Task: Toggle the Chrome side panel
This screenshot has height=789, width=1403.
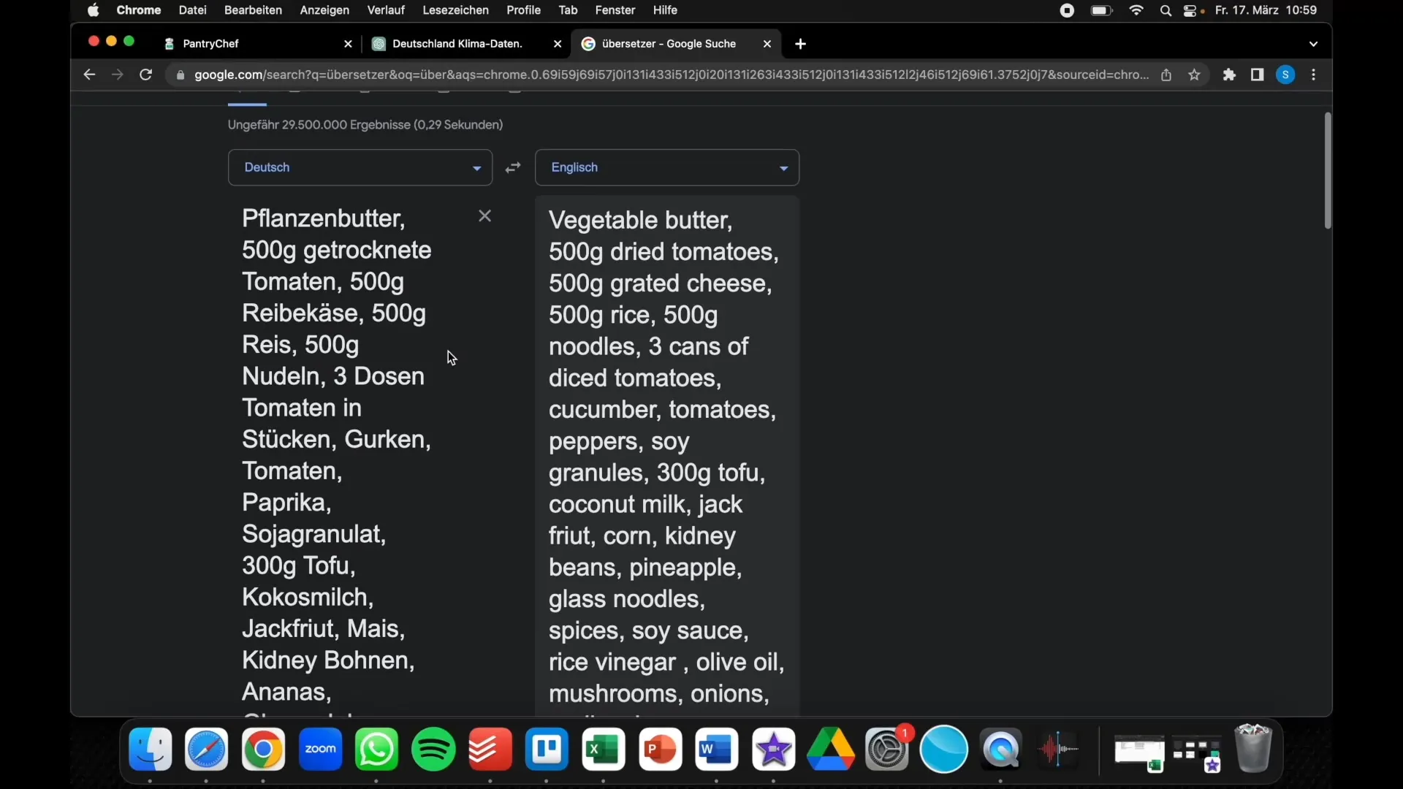Action: click(1258, 75)
